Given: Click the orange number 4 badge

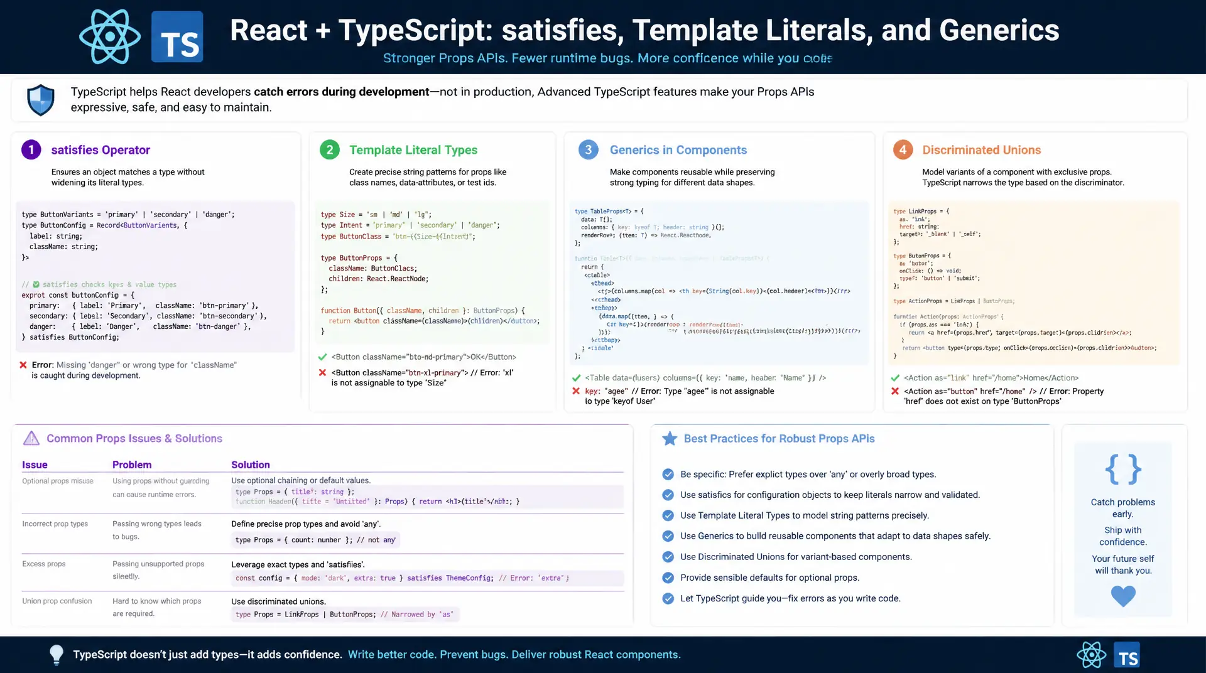Looking at the screenshot, I should point(903,149).
